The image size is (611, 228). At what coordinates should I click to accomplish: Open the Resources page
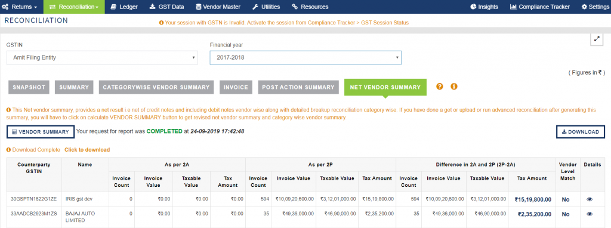tap(310, 7)
